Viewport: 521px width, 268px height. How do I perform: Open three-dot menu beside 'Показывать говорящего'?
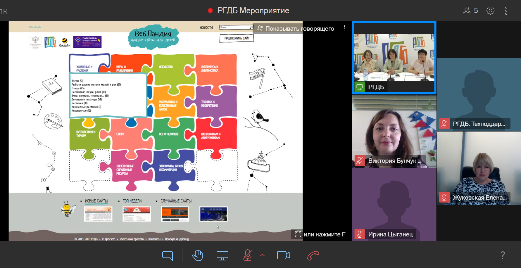(344, 28)
